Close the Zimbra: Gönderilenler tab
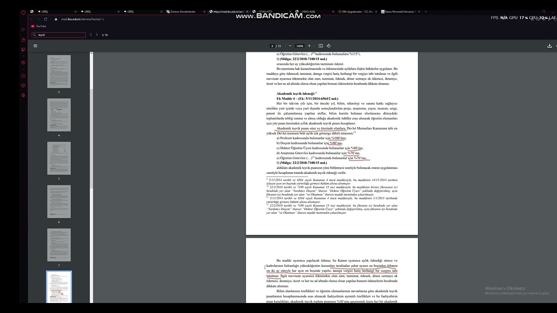Image resolution: width=557 pixels, height=313 pixels. coord(205,12)
